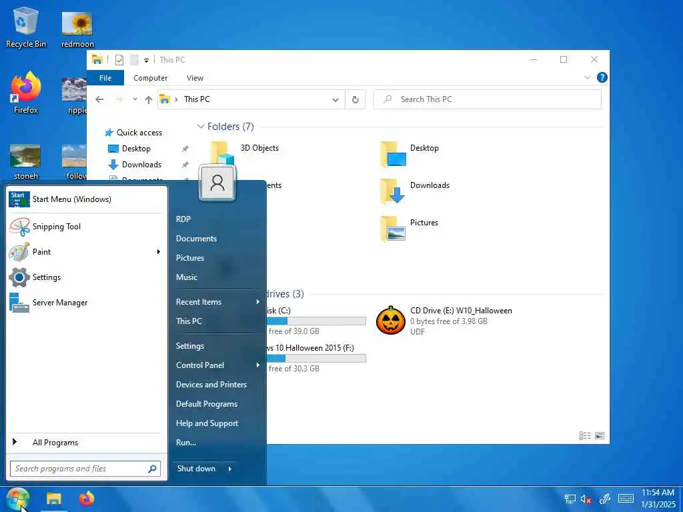This screenshot has width=683, height=512.
Task: Open the touch keyboard tray icon
Action: [626, 499]
